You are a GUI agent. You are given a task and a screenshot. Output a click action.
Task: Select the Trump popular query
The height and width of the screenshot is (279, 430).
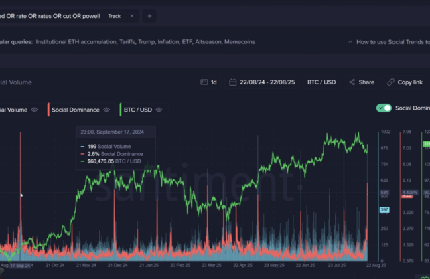tap(146, 42)
